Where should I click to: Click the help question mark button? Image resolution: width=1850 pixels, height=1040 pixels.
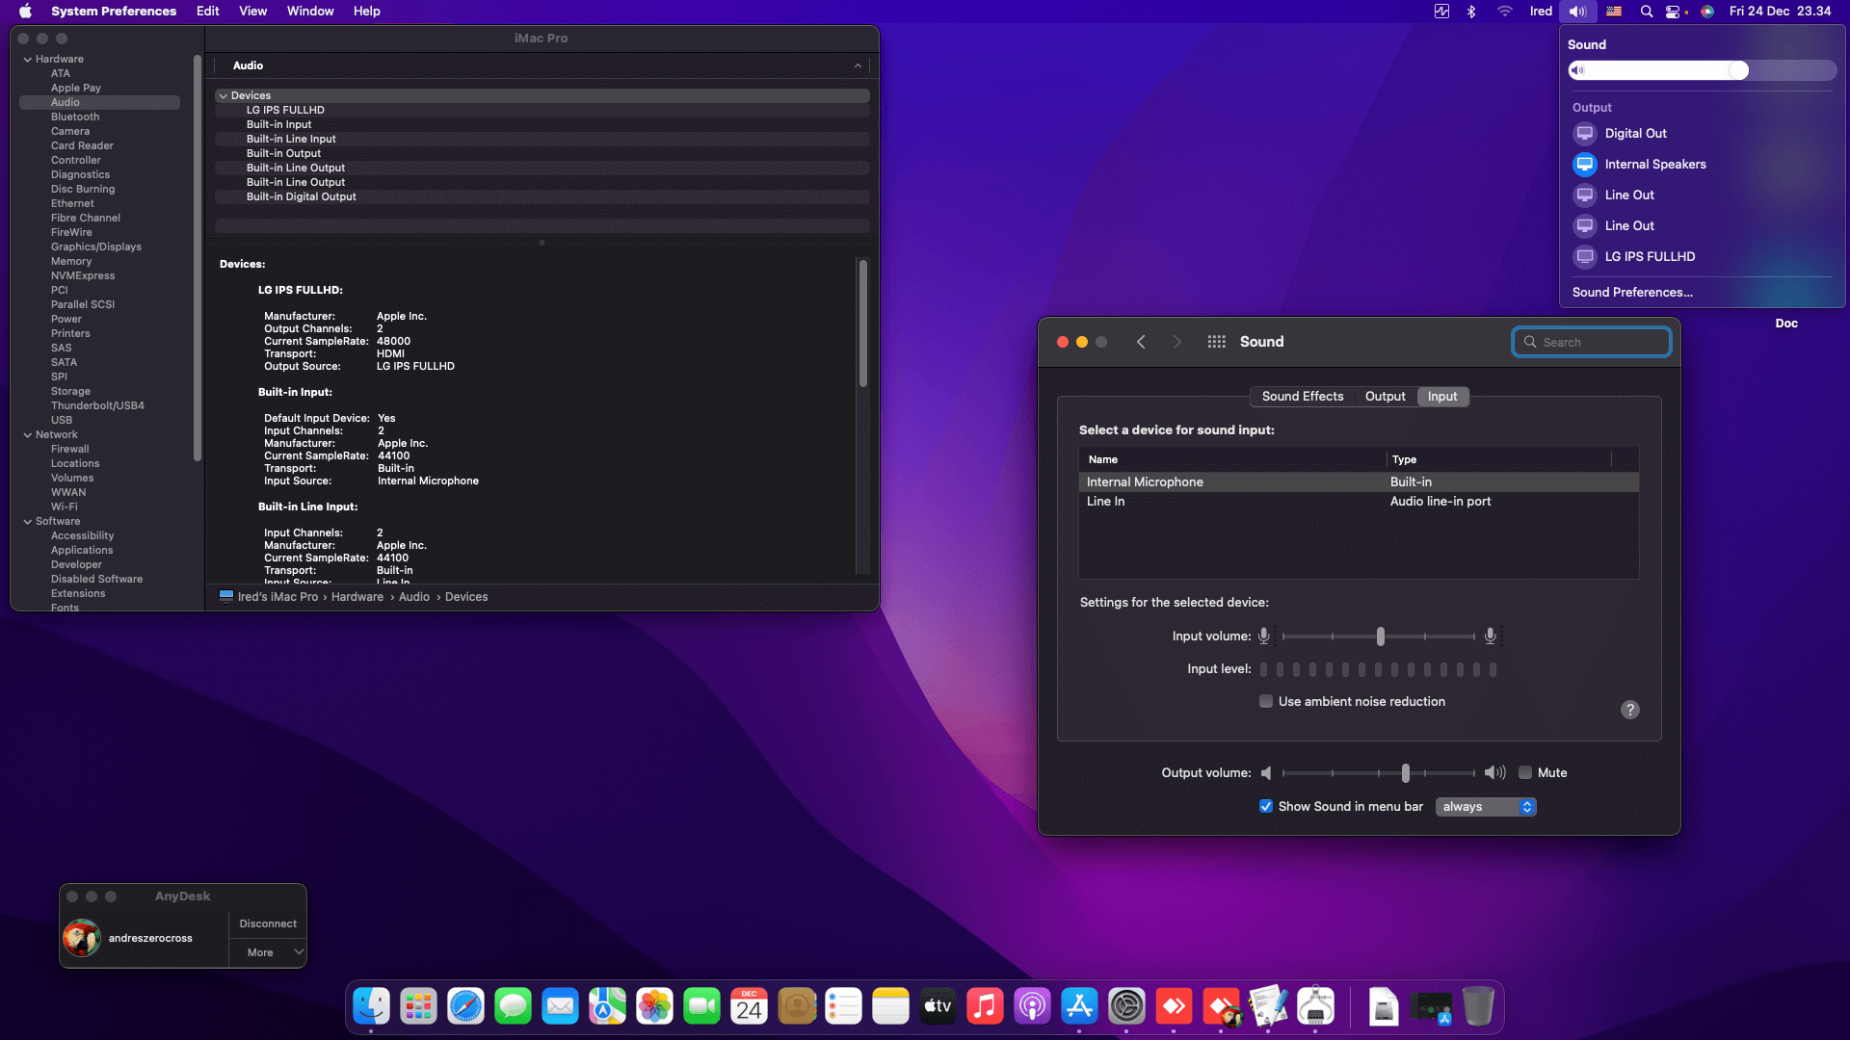(1630, 711)
